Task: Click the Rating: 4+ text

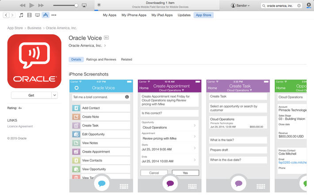Action: (15, 108)
